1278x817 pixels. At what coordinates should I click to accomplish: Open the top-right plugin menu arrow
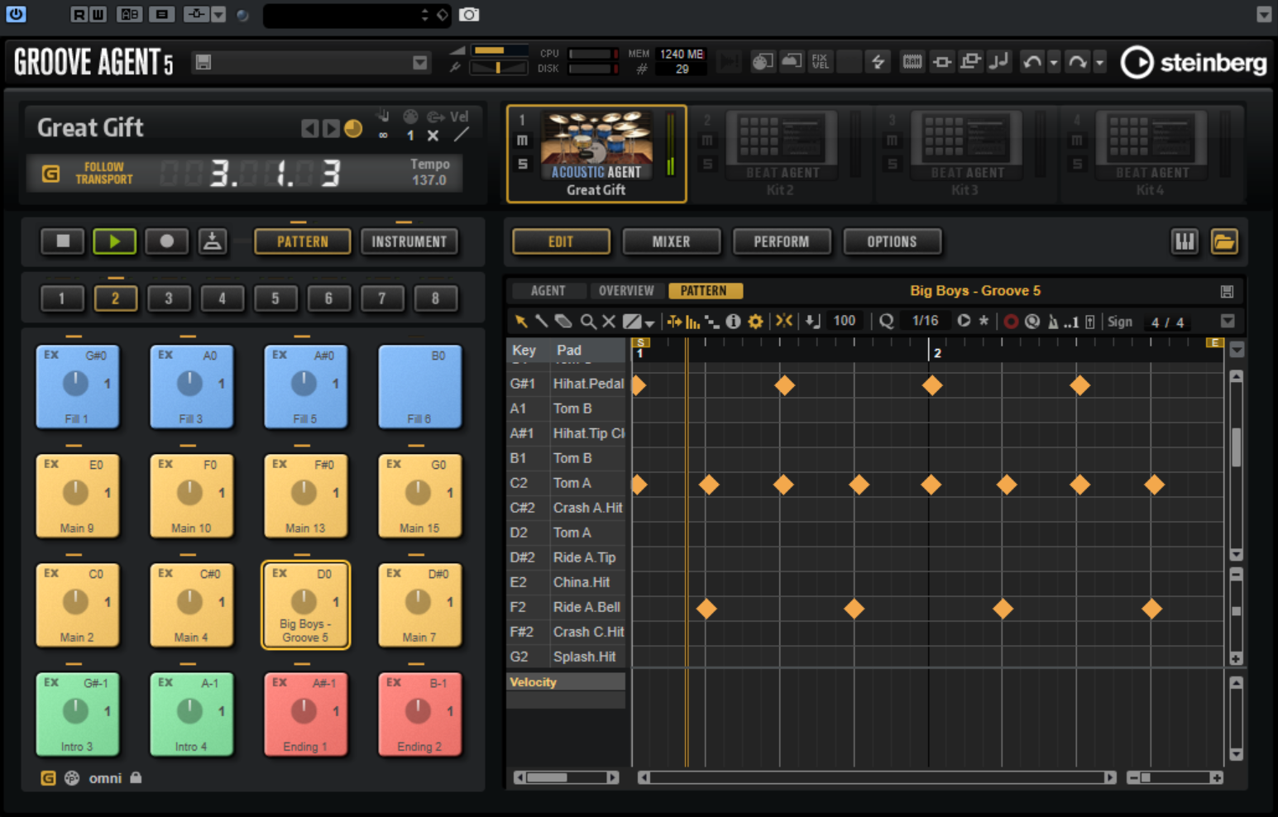pos(1263,14)
